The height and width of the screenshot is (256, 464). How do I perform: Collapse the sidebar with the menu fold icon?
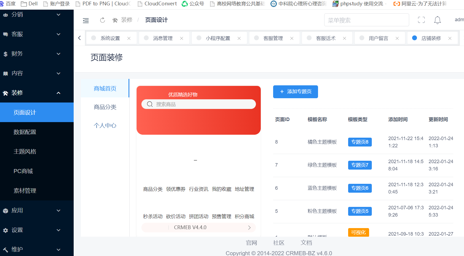(x=86, y=20)
